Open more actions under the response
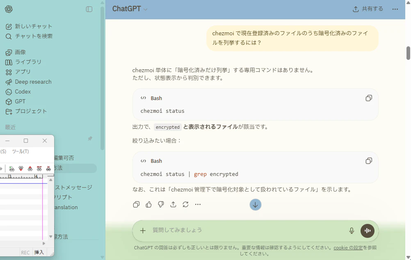 coord(198,205)
